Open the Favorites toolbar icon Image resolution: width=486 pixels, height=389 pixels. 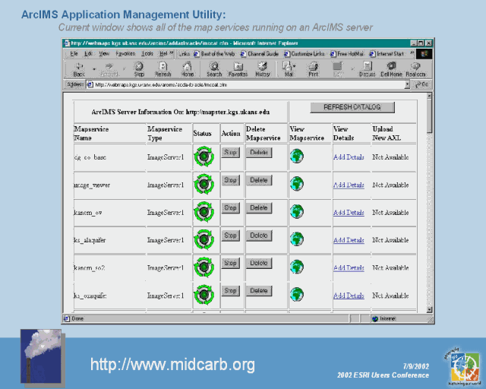(238, 69)
